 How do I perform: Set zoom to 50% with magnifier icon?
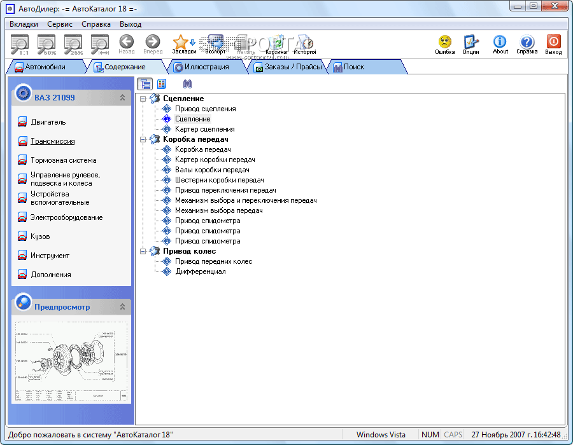[46, 45]
